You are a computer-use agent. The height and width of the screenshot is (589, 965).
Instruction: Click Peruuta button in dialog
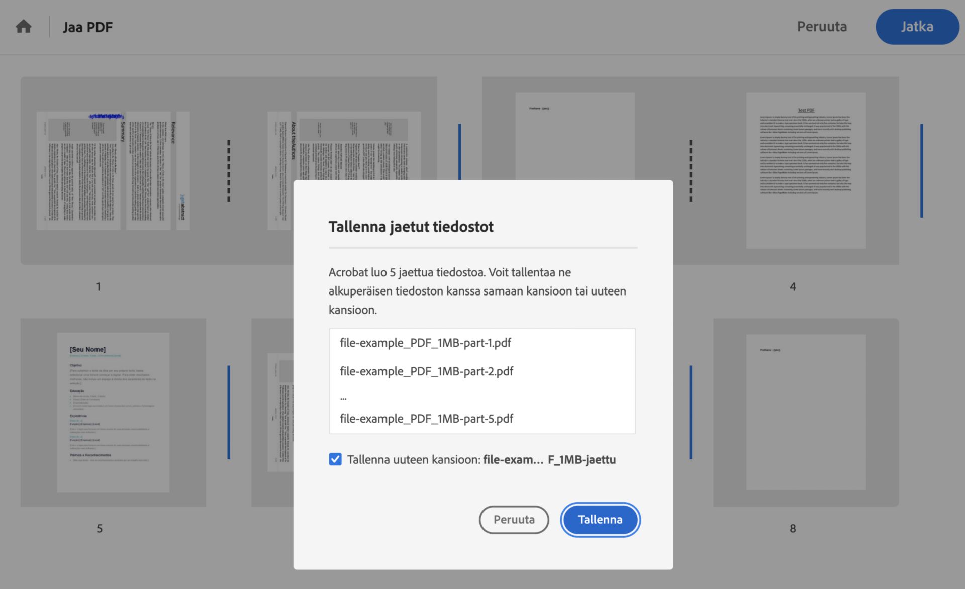(514, 519)
